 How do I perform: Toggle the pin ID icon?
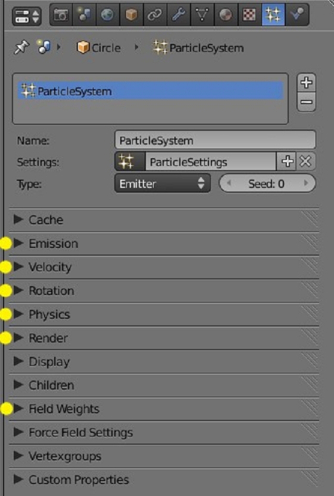21,48
